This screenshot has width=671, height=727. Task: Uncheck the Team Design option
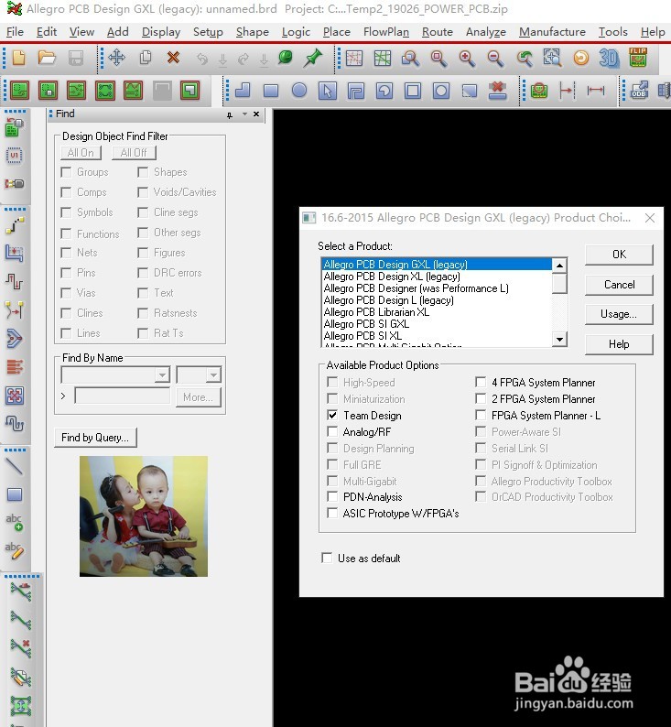click(331, 415)
